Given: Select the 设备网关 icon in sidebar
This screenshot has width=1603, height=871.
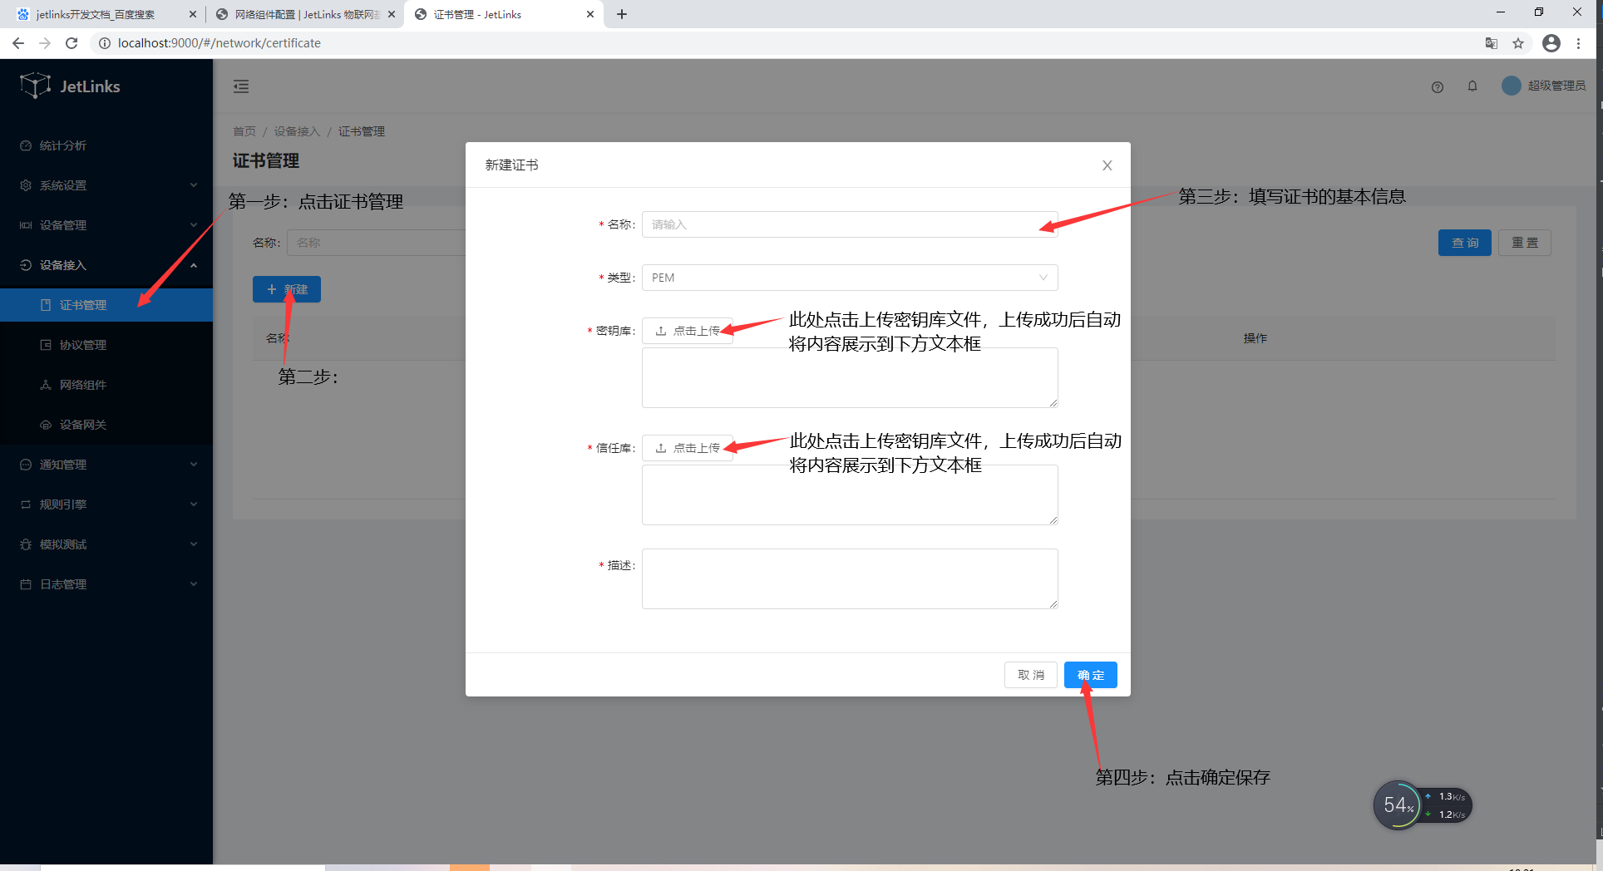Looking at the screenshot, I should tap(46, 424).
